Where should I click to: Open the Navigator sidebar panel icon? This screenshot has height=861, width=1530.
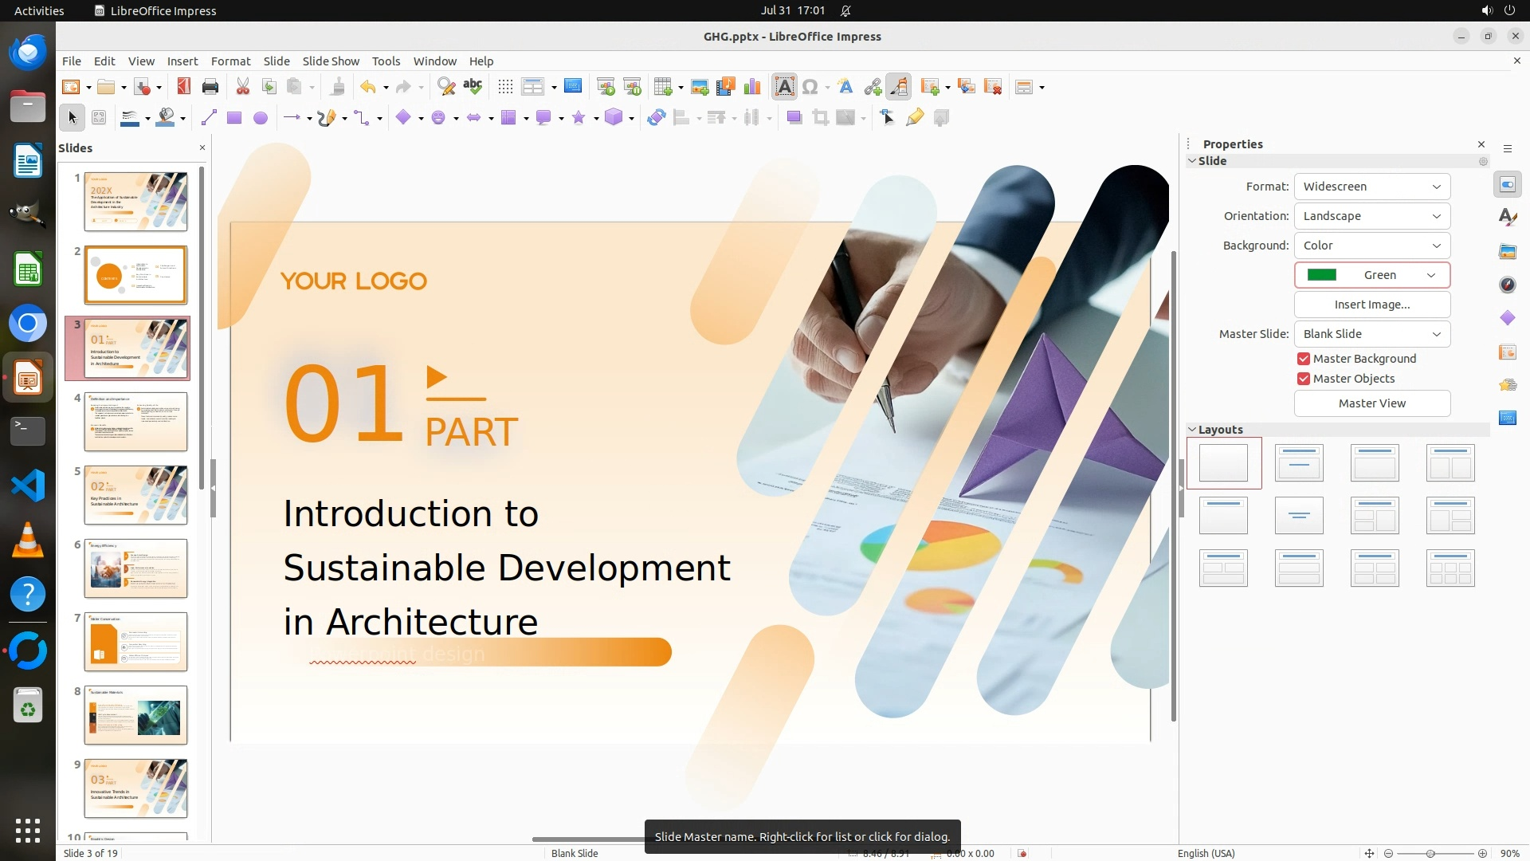click(x=1508, y=285)
